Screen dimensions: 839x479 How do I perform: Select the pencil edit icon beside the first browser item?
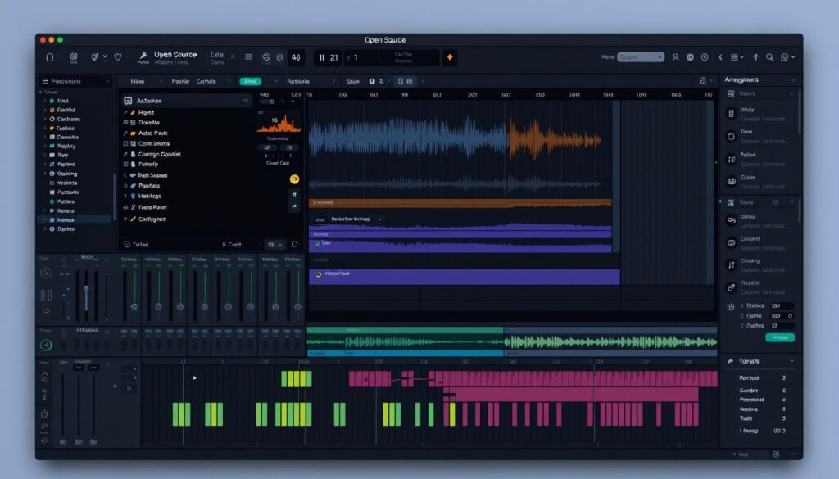pyautogui.click(x=127, y=112)
